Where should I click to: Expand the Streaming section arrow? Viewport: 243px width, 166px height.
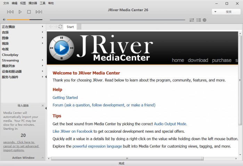pyautogui.click(x=42, y=60)
